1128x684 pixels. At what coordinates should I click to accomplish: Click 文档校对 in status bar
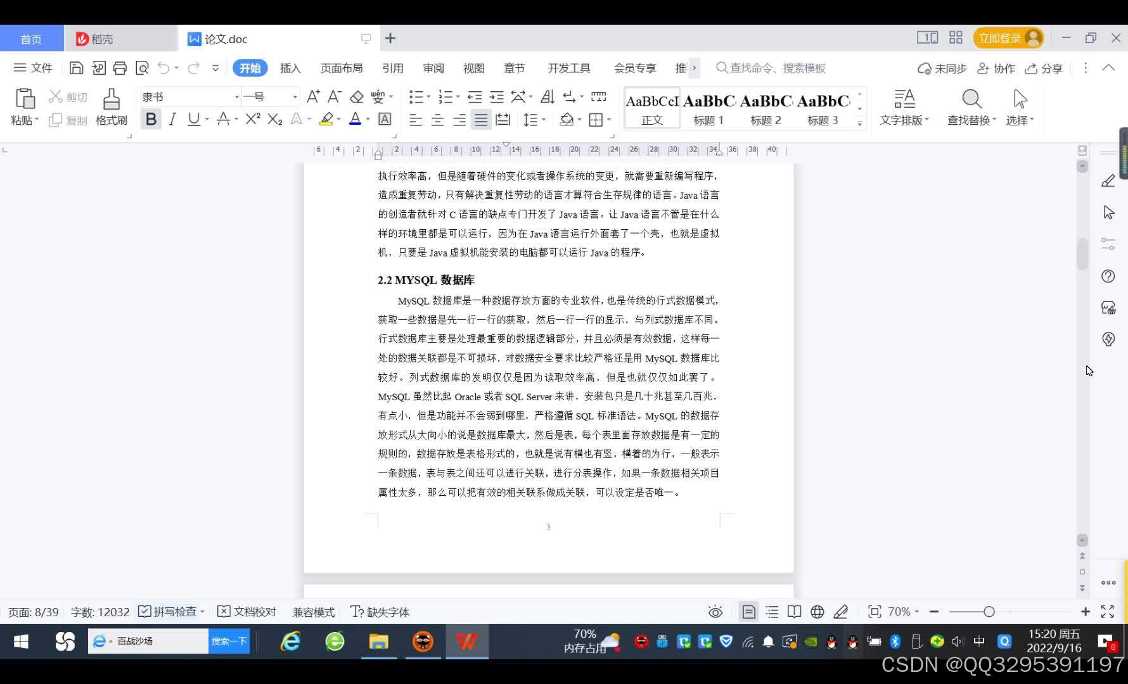pos(247,612)
